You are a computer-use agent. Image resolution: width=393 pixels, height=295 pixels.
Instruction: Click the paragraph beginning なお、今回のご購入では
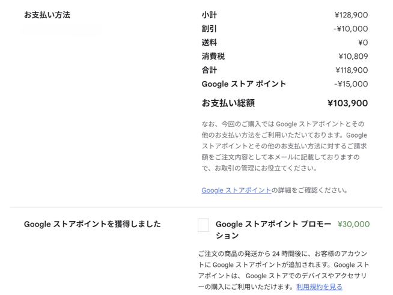tap(284, 146)
